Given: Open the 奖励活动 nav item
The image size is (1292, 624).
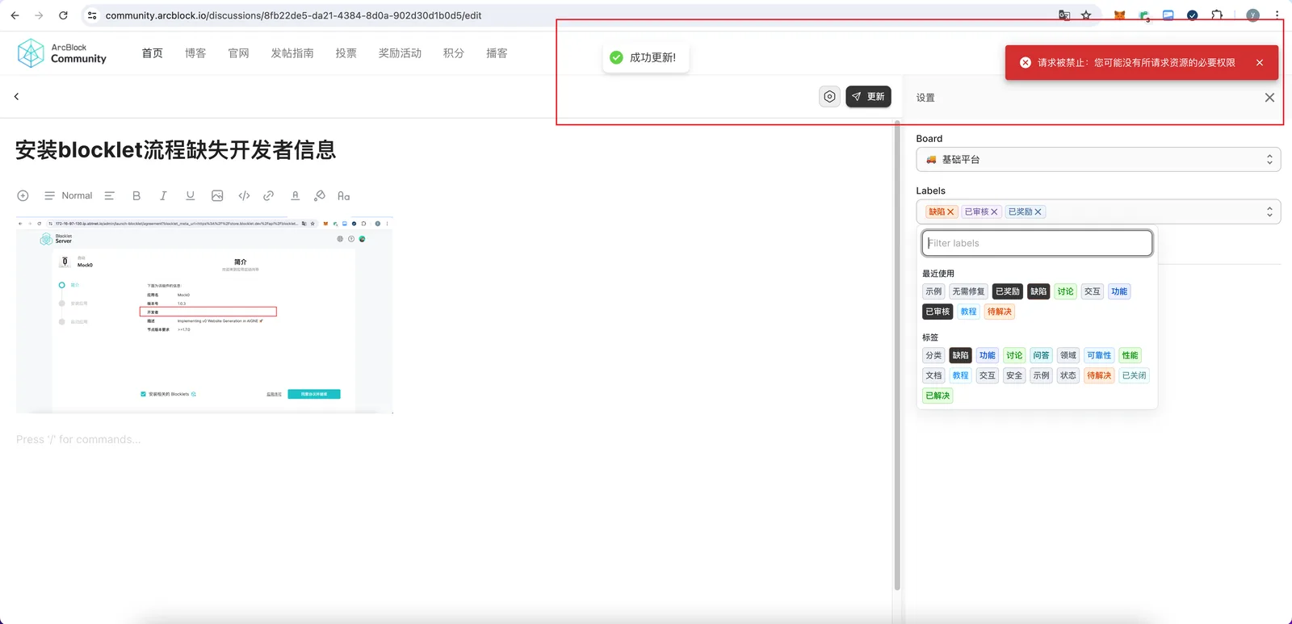Looking at the screenshot, I should [400, 53].
